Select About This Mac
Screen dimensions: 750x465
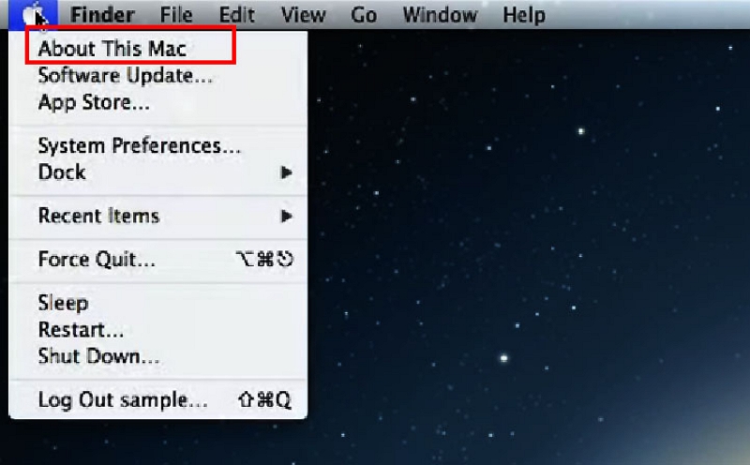tap(157, 49)
